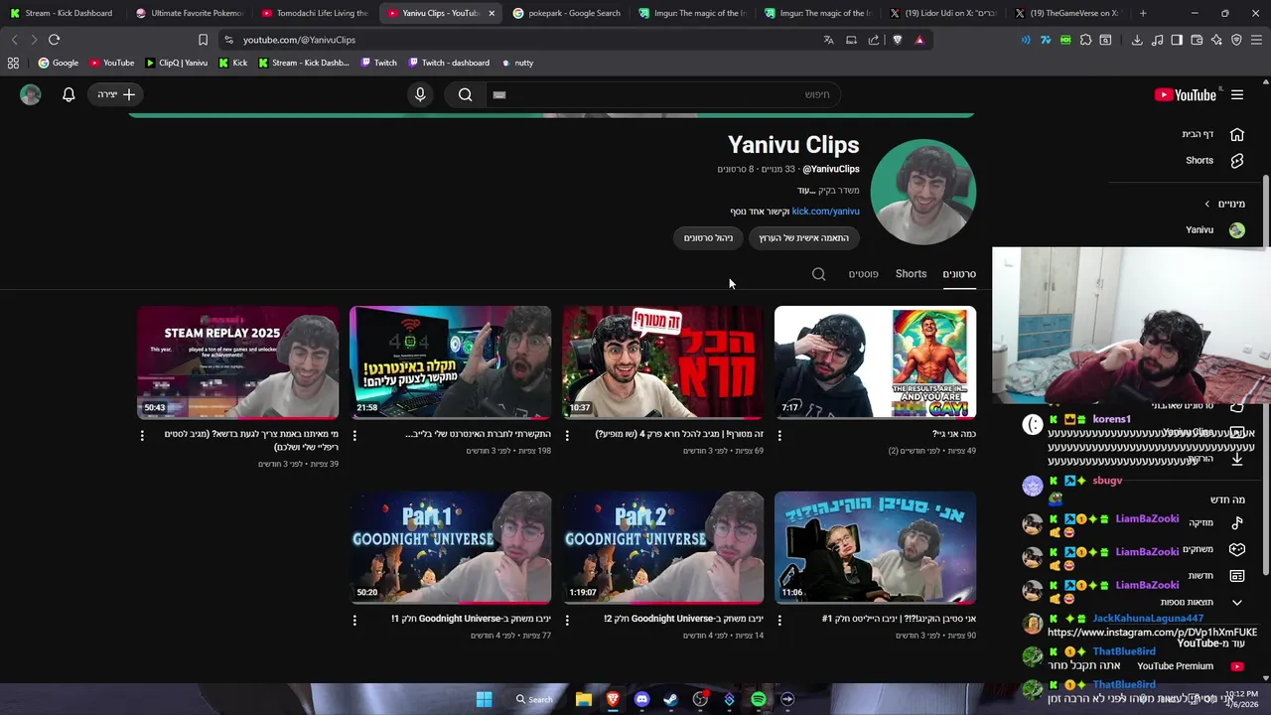Switch to the Tomodachi Life browser tab
Screen dimensions: 1271x715
314,13
